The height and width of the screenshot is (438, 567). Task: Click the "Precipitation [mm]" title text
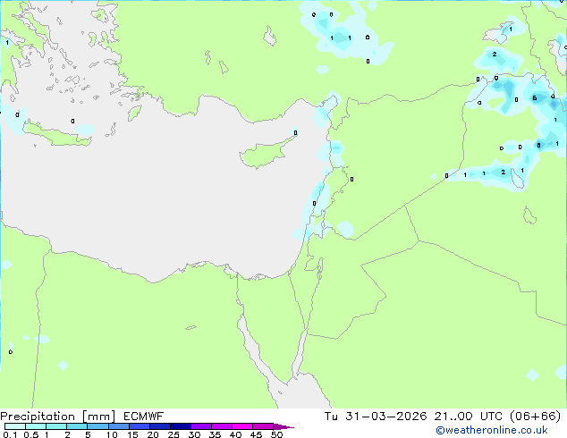pos(57,417)
